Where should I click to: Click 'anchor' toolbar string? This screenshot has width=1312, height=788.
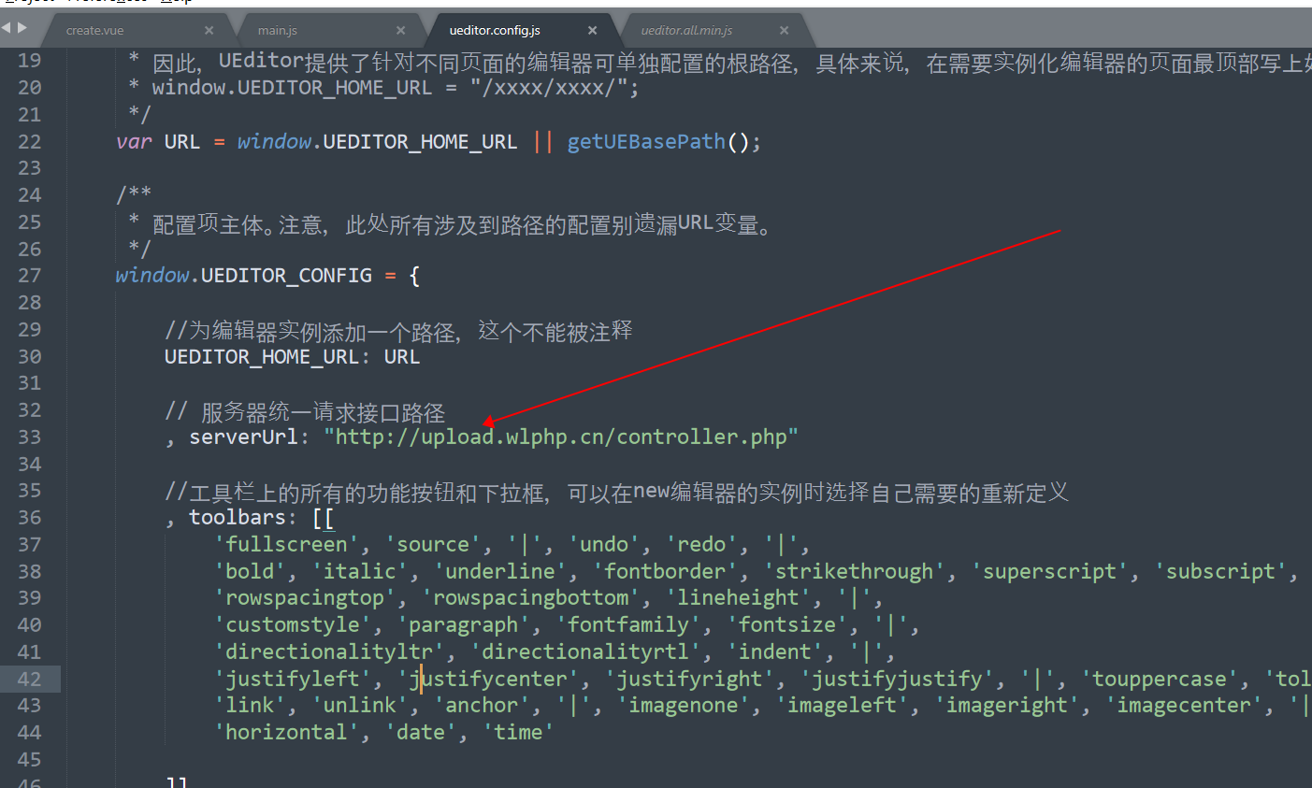point(482,706)
